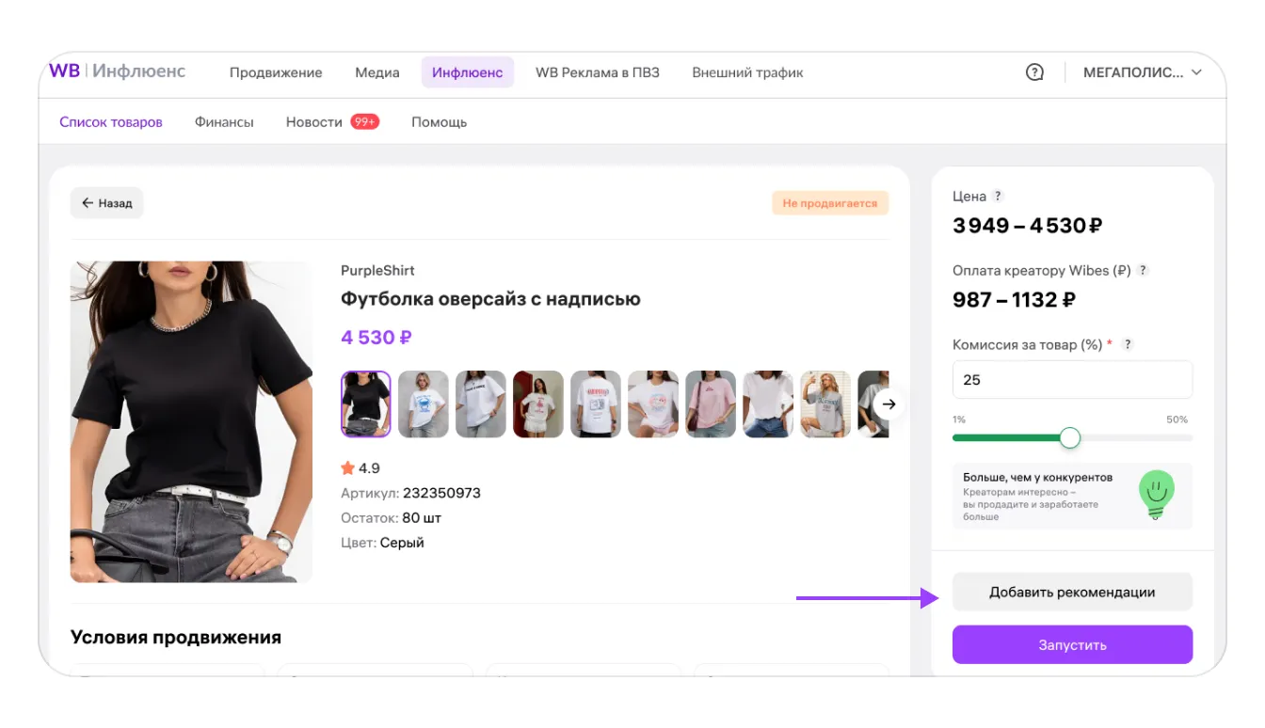The width and height of the screenshot is (1265, 728).
Task: Click the purple Запустить button
Action: click(1072, 645)
